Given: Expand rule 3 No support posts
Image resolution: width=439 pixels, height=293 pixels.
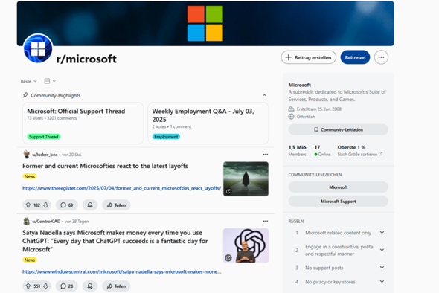Looking at the screenshot, I should click(382, 268).
